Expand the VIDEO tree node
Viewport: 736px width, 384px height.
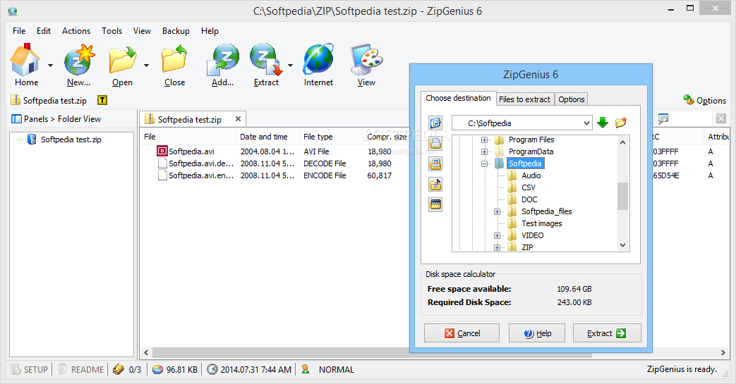click(x=497, y=236)
